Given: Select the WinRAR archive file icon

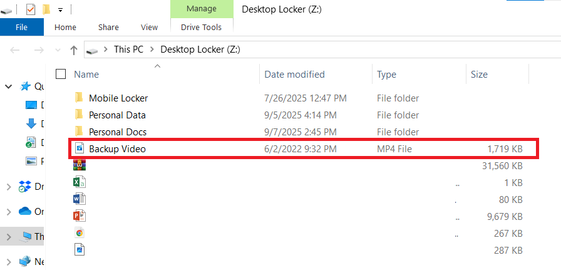Looking at the screenshot, I should pos(80,165).
